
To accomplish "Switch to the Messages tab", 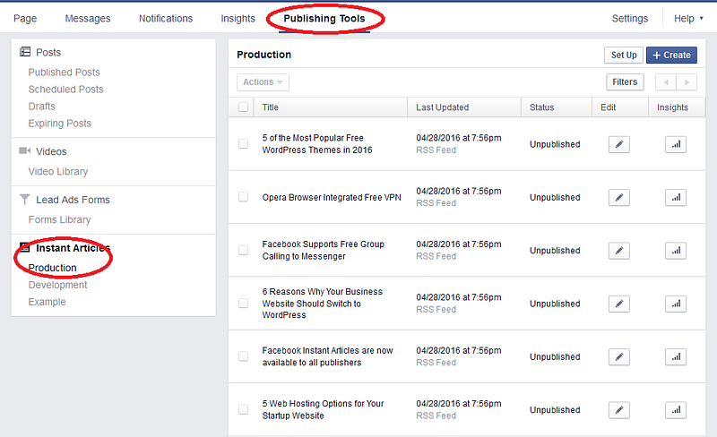I will coord(88,18).
